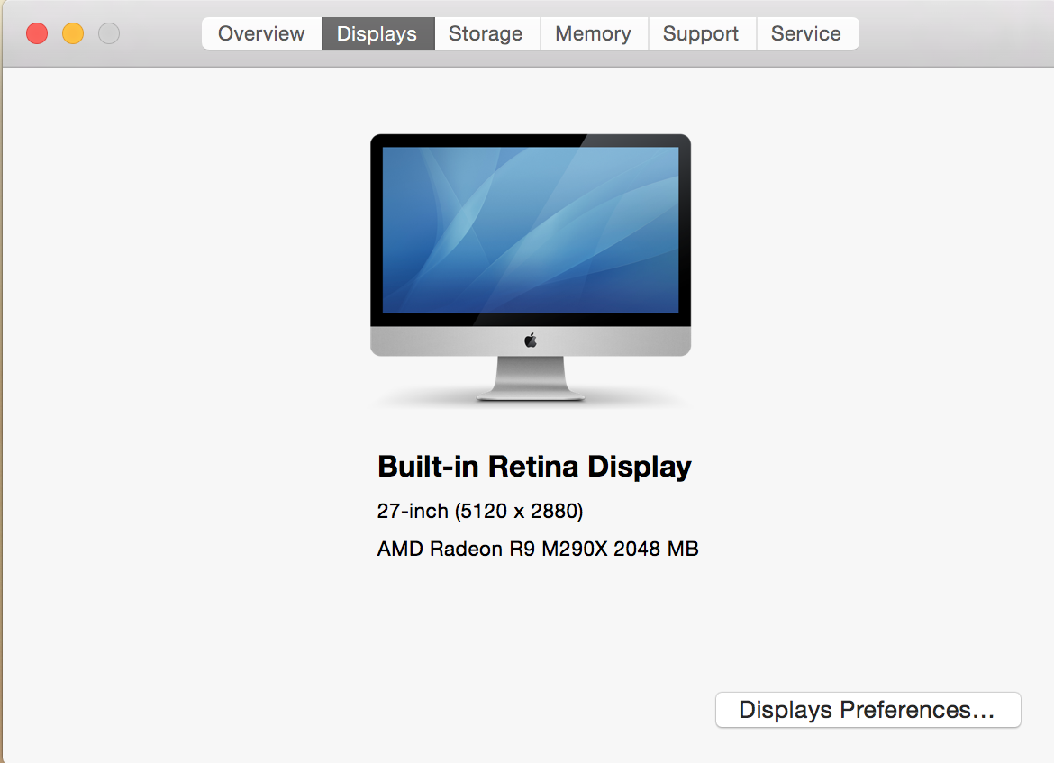Open the Storage tab
Screen dimensions: 1054x763
(486, 33)
